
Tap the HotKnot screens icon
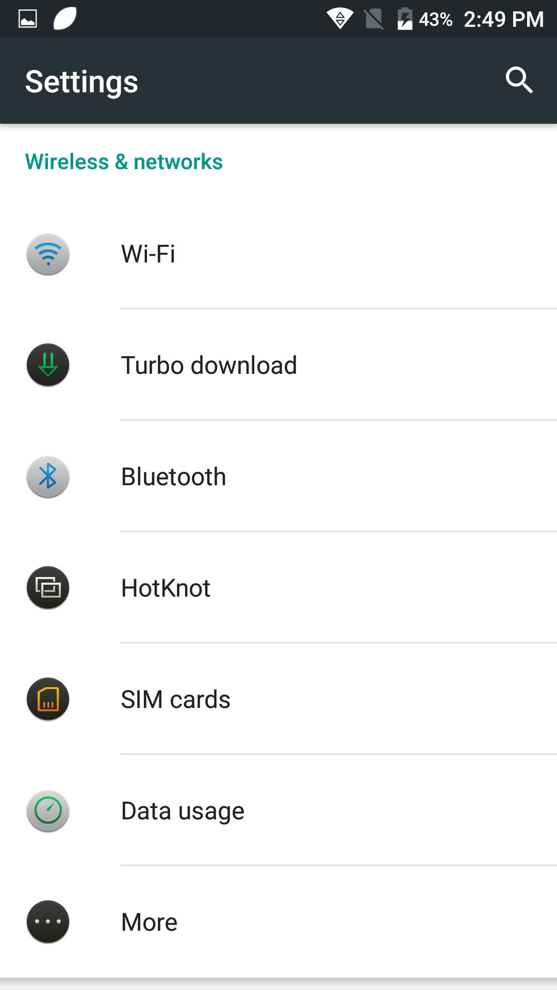coord(48,588)
